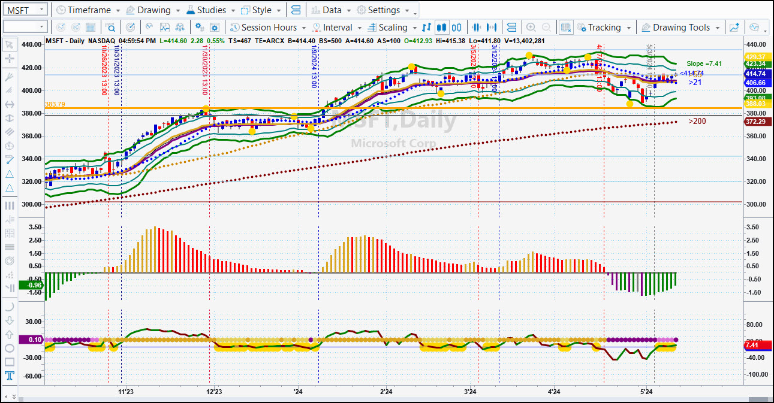Click the zoom in magnifier icon

(x=531, y=28)
